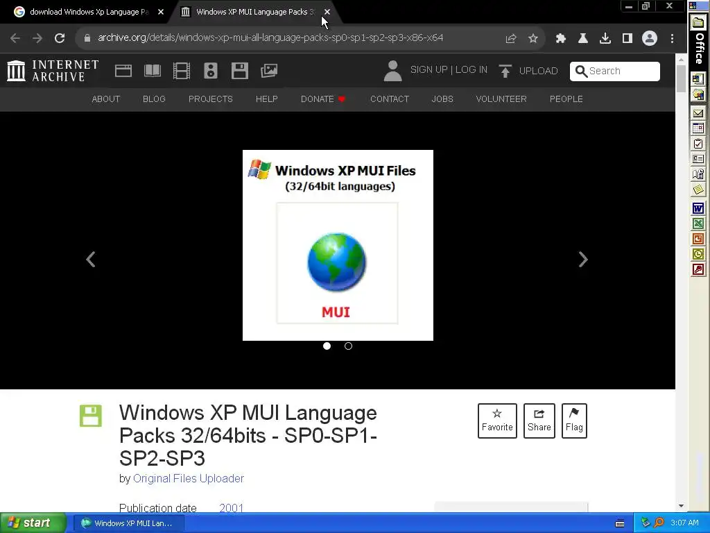Click the user avatar icon beside Sign Up
Screen dimensions: 710x533
click(x=392, y=71)
